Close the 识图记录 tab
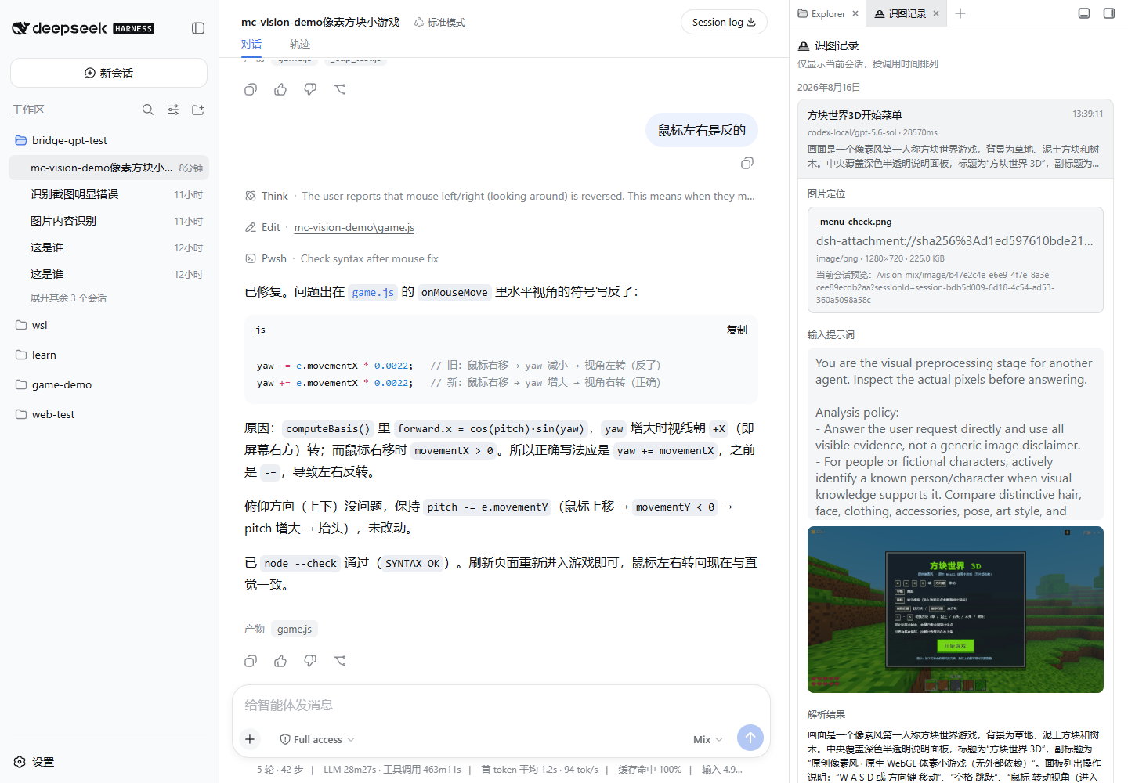Viewport: 1128px width, 783px height. click(936, 13)
